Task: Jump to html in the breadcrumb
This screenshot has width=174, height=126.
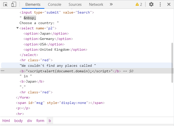Action: 6,121
